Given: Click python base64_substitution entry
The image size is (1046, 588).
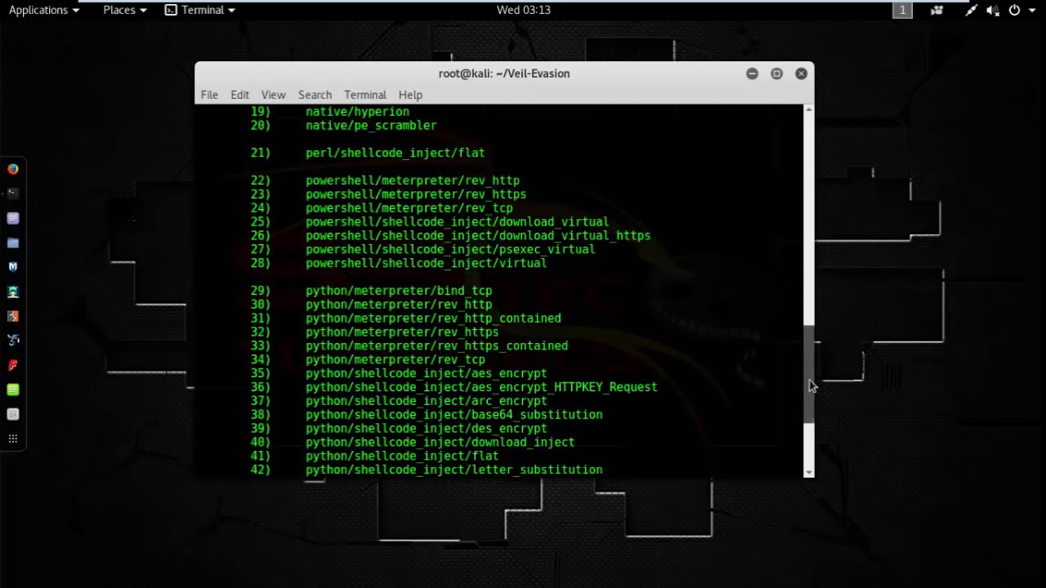Looking at the screenshot, I should click(x=454, y=415).
